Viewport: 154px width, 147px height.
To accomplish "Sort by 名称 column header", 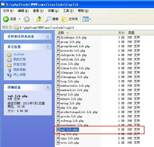I will pos(78,33).
